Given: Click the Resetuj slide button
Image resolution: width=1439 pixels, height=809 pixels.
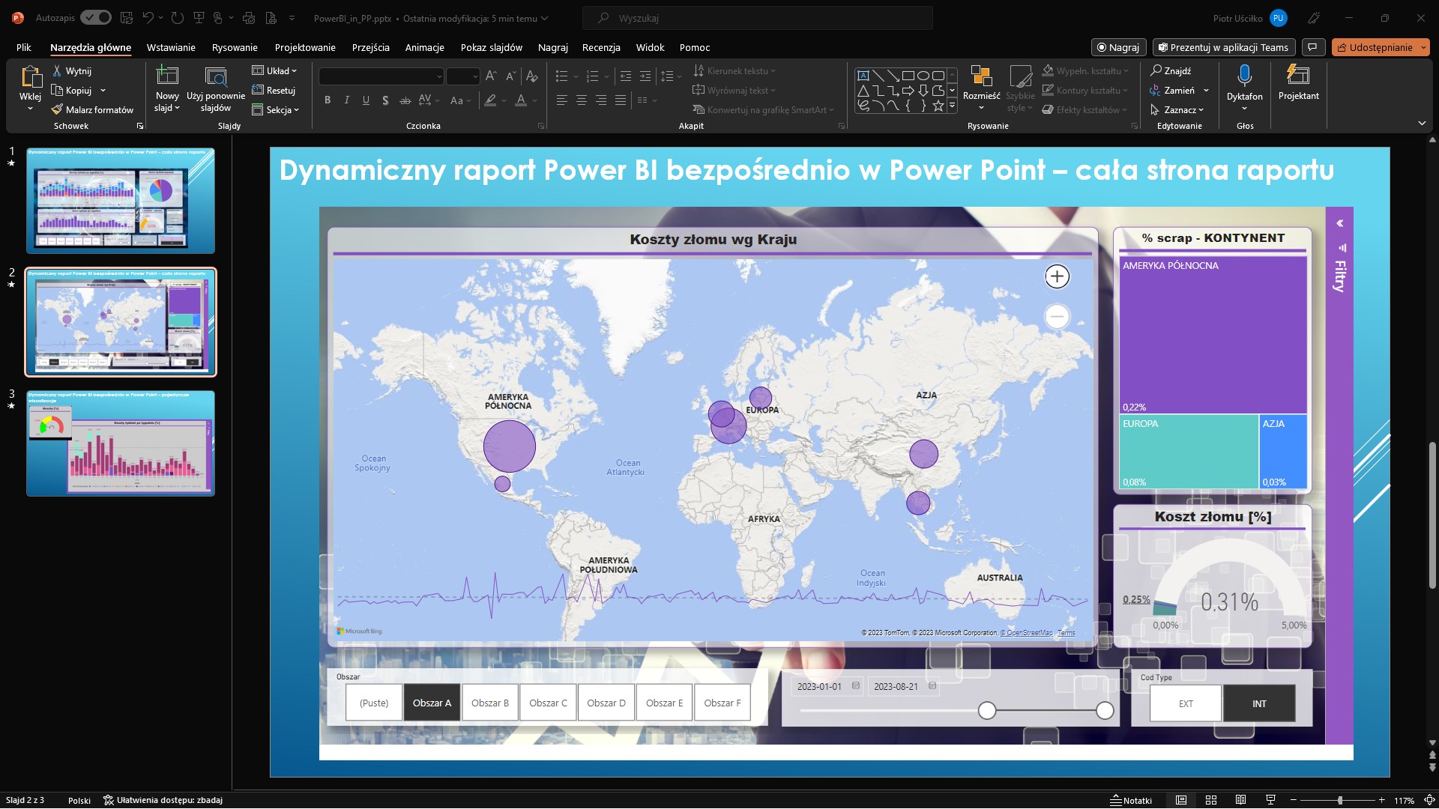Looking at the screenshot, I should (x=274, y=90).
